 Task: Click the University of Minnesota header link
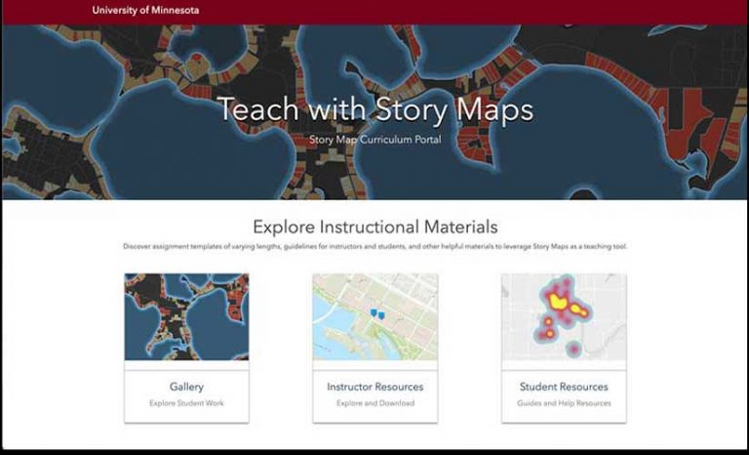click(x=145, y=10)
